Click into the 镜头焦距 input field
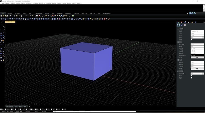The width and height of the screenshot is (205, 113). point(197,45)
